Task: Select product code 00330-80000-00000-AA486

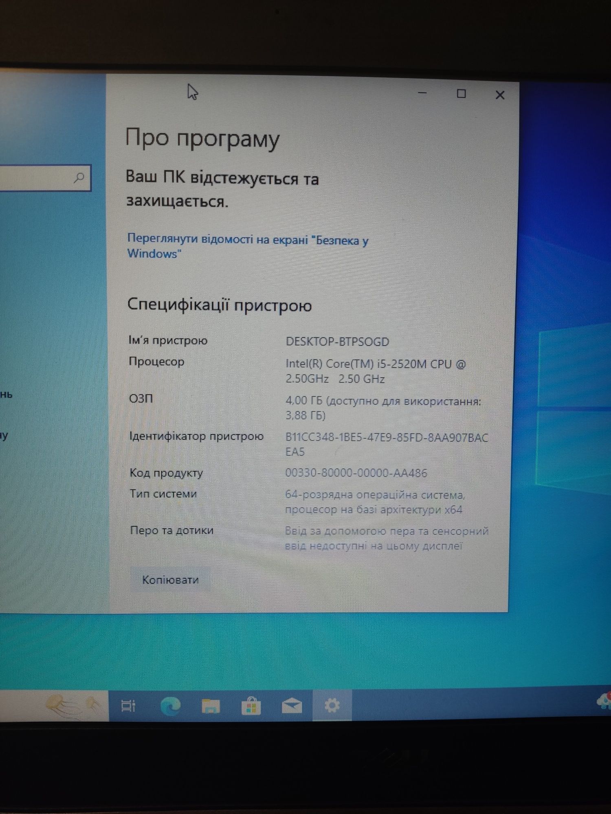Action: 356,473
